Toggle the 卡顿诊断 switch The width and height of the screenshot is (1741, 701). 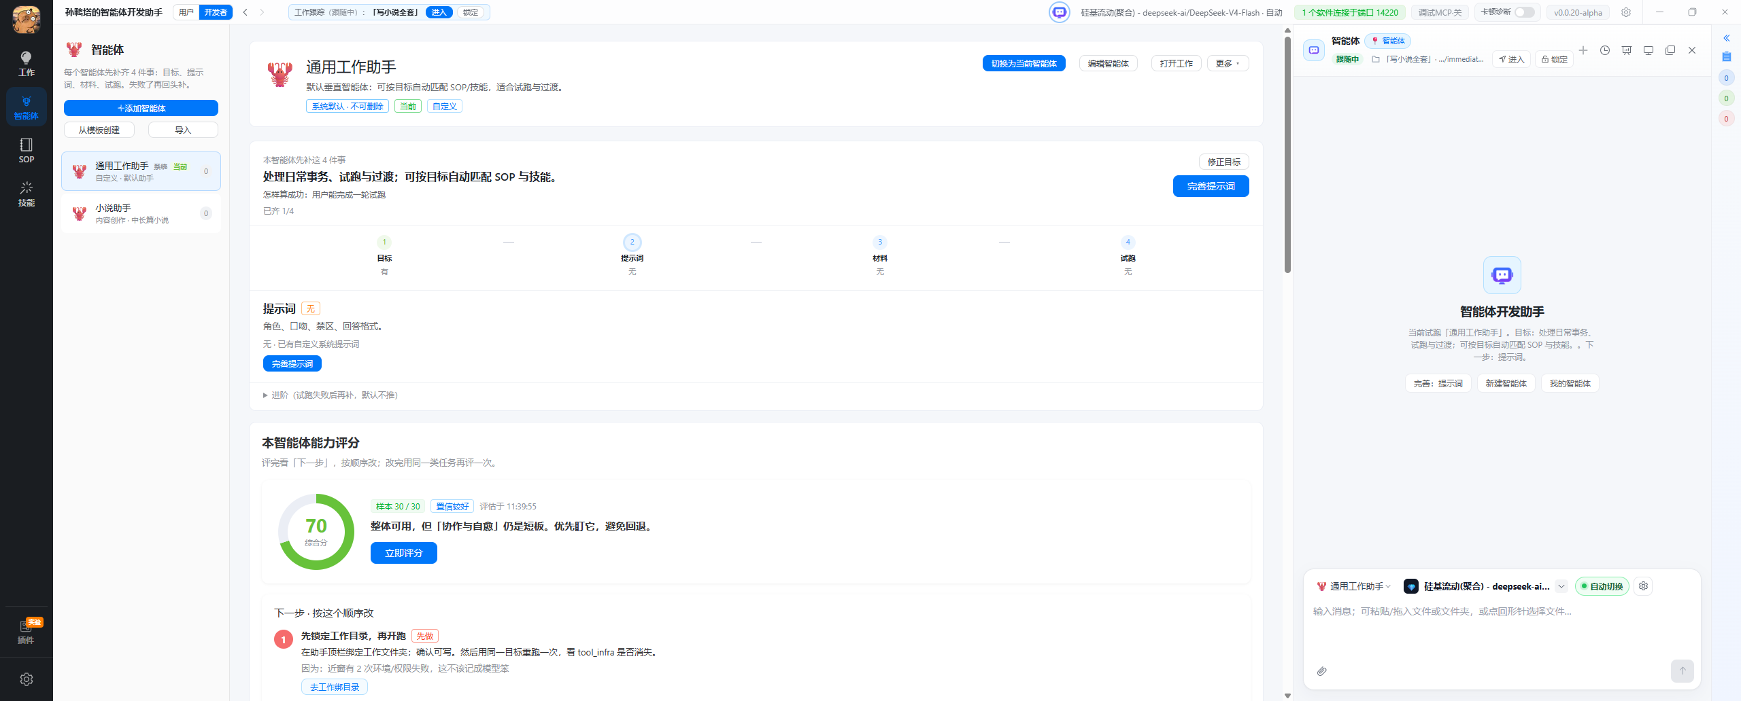(x=1525, y=12)
